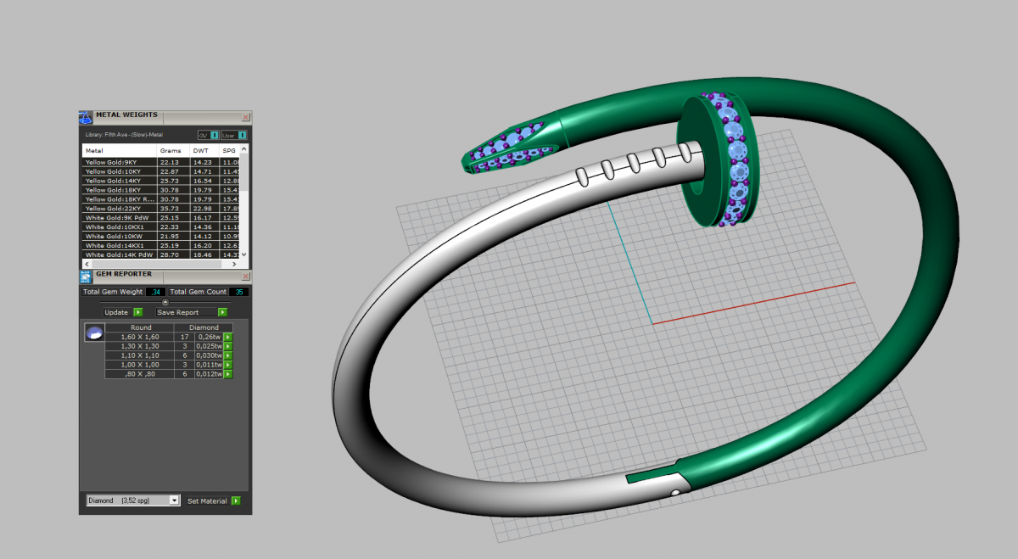This screenshot has width=1018, height=559.
Task: Collapse the Gem Reporter totals section
Action: [165, 302]
